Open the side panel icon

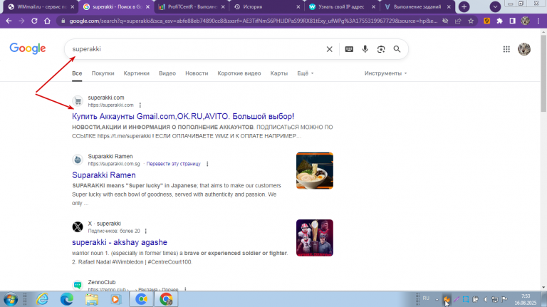[x=513, y=21]
